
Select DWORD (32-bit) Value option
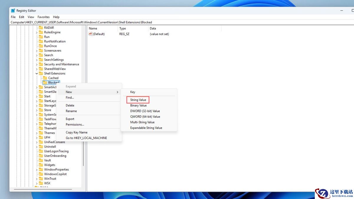tap(145, 111)
